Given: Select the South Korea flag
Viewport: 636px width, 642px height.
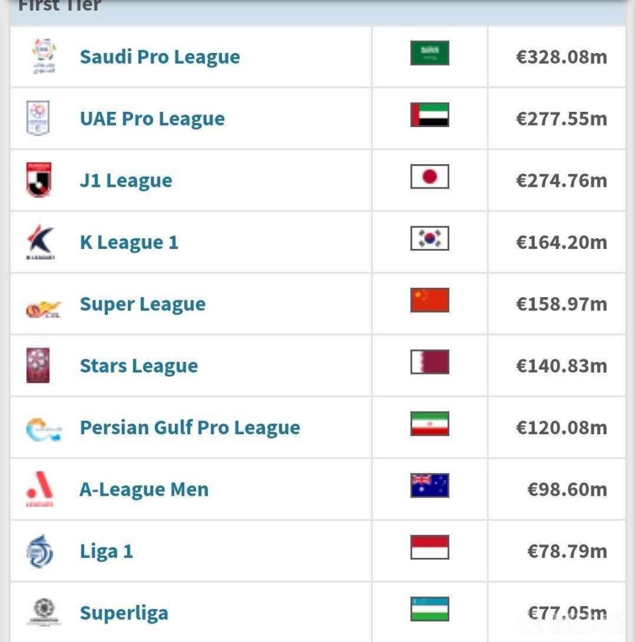Looking at the screenshot, I should [x=429, y=239].
